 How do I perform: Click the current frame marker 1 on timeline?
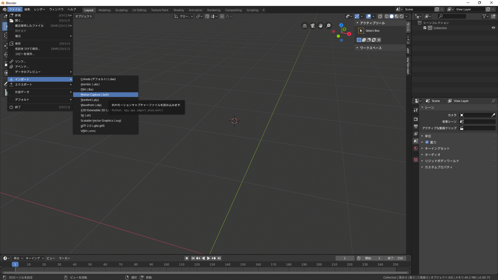click(15, 264)
